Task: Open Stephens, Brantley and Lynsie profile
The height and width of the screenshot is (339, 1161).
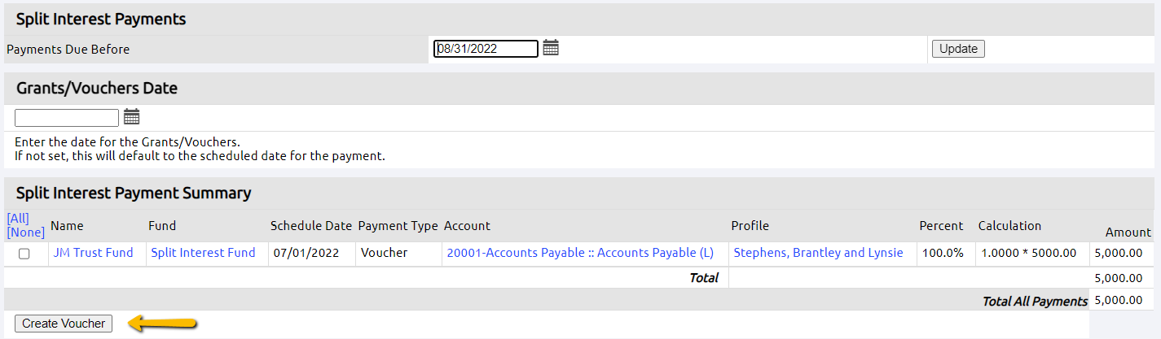Action: pos(818,253)
